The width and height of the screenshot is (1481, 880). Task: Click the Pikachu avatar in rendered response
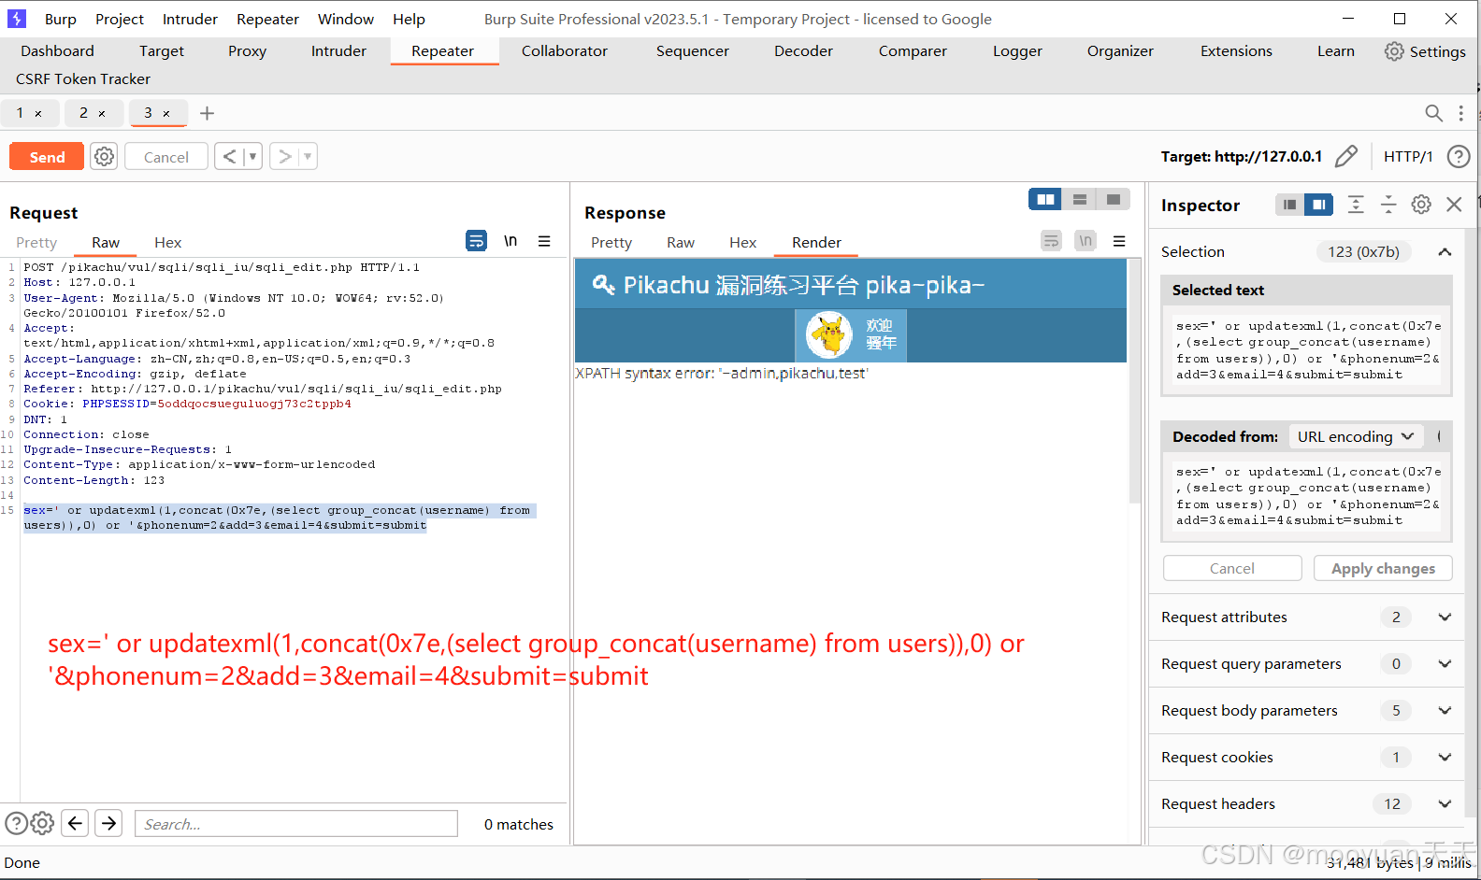(829, 334)
